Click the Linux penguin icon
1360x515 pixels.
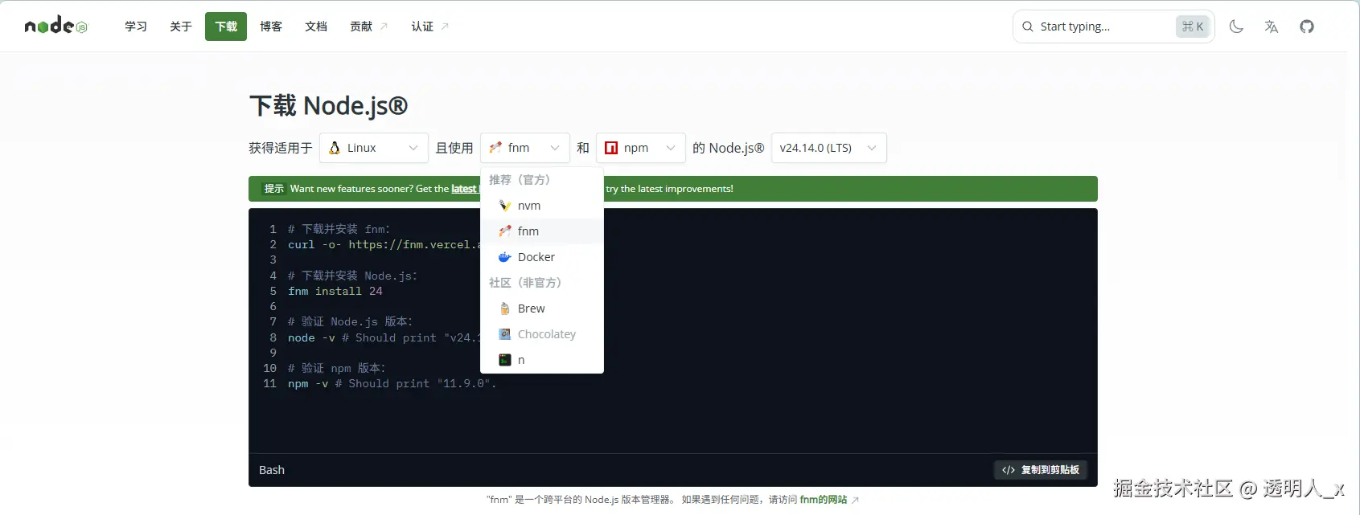point(335,148)
